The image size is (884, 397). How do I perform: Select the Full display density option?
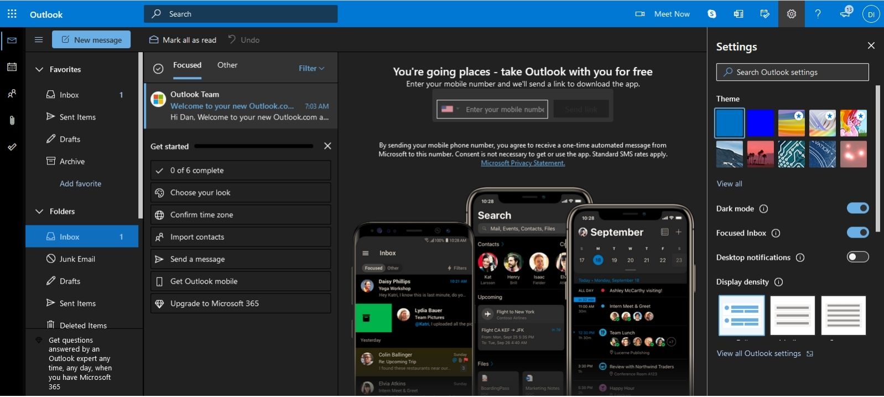pos(742,315)
